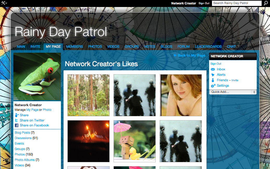Open the INVITE tab
Screen dimensions: 270x169
tap(35, 46)
